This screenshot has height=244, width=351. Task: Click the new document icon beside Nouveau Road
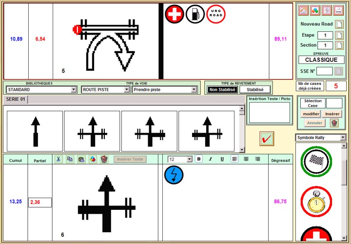(x=339, y=24)
